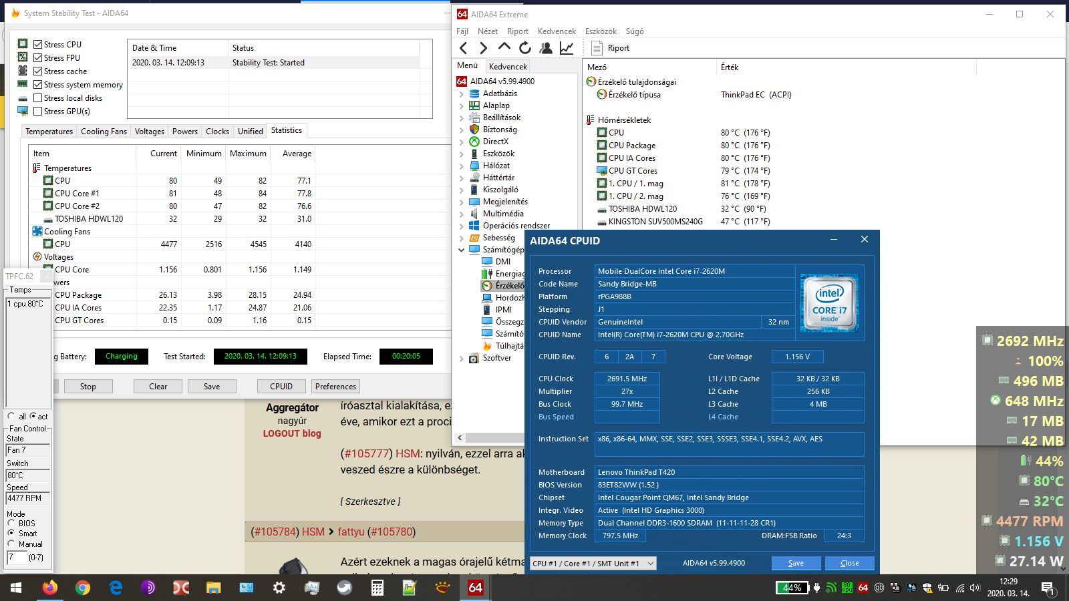Open stability test Preferences

click(335, 387)
